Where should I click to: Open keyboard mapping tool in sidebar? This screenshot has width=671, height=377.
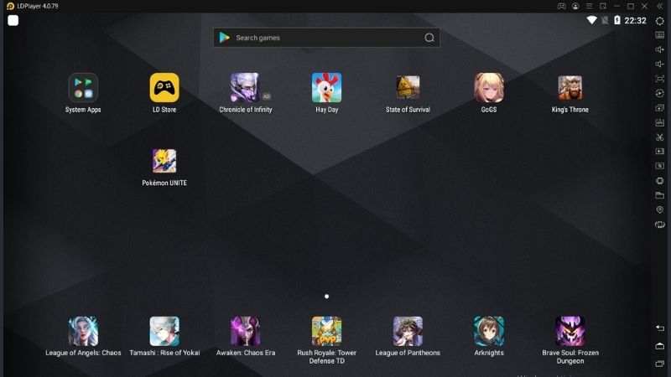(660, 35)
